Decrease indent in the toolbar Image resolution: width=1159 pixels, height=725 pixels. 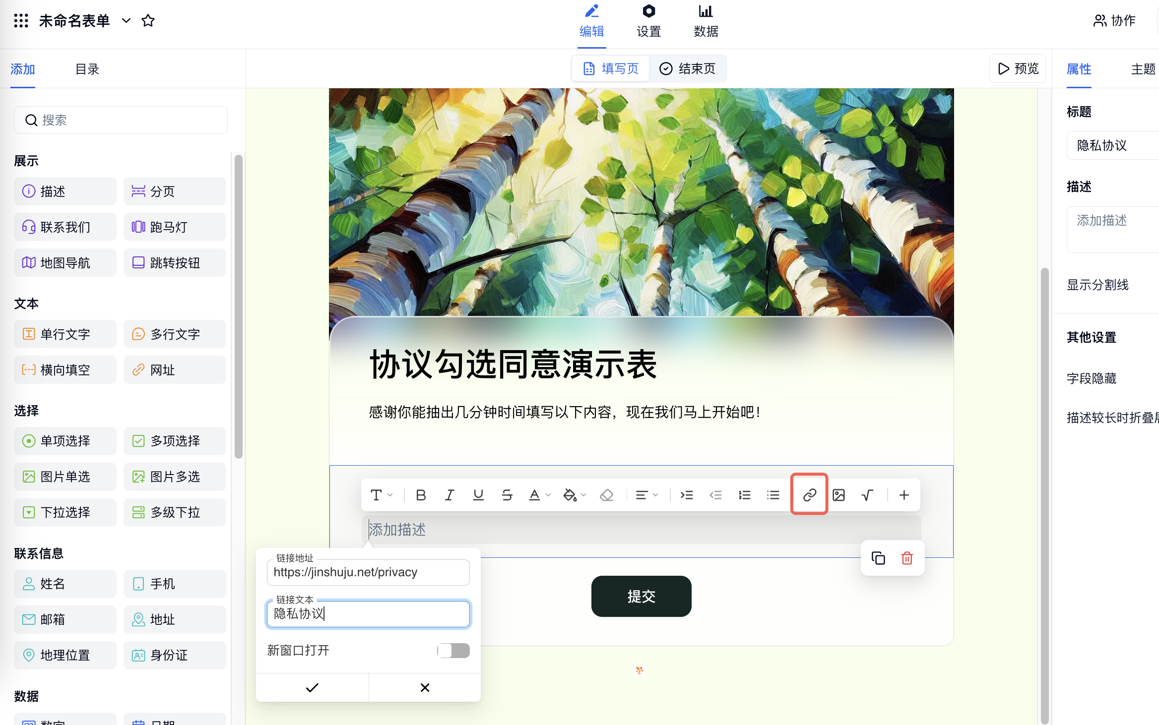click(715, 495)
